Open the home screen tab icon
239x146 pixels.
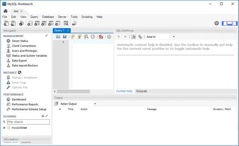pyautogui.click(x=6, y=11)
